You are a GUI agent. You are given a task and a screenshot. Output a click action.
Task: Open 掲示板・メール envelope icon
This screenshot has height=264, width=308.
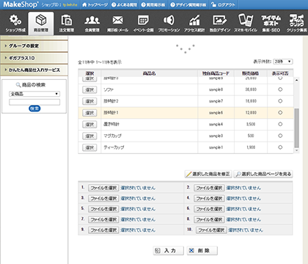point(117,23)
